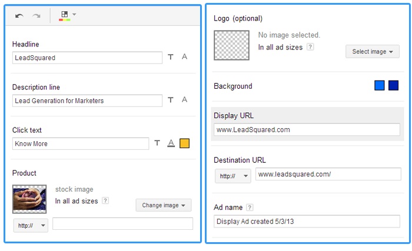Edit the Display URL field
This screenshot has width=412, height=251.
point(307,130)
